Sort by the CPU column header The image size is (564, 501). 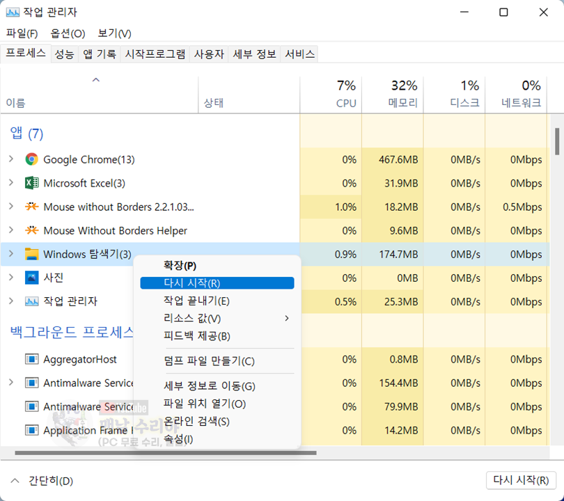point(331,95)
